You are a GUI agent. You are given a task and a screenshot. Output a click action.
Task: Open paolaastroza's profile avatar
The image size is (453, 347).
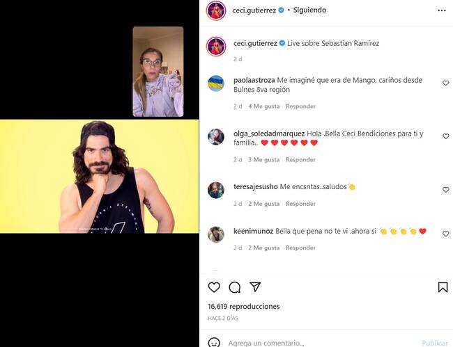[x=216, y=83]
